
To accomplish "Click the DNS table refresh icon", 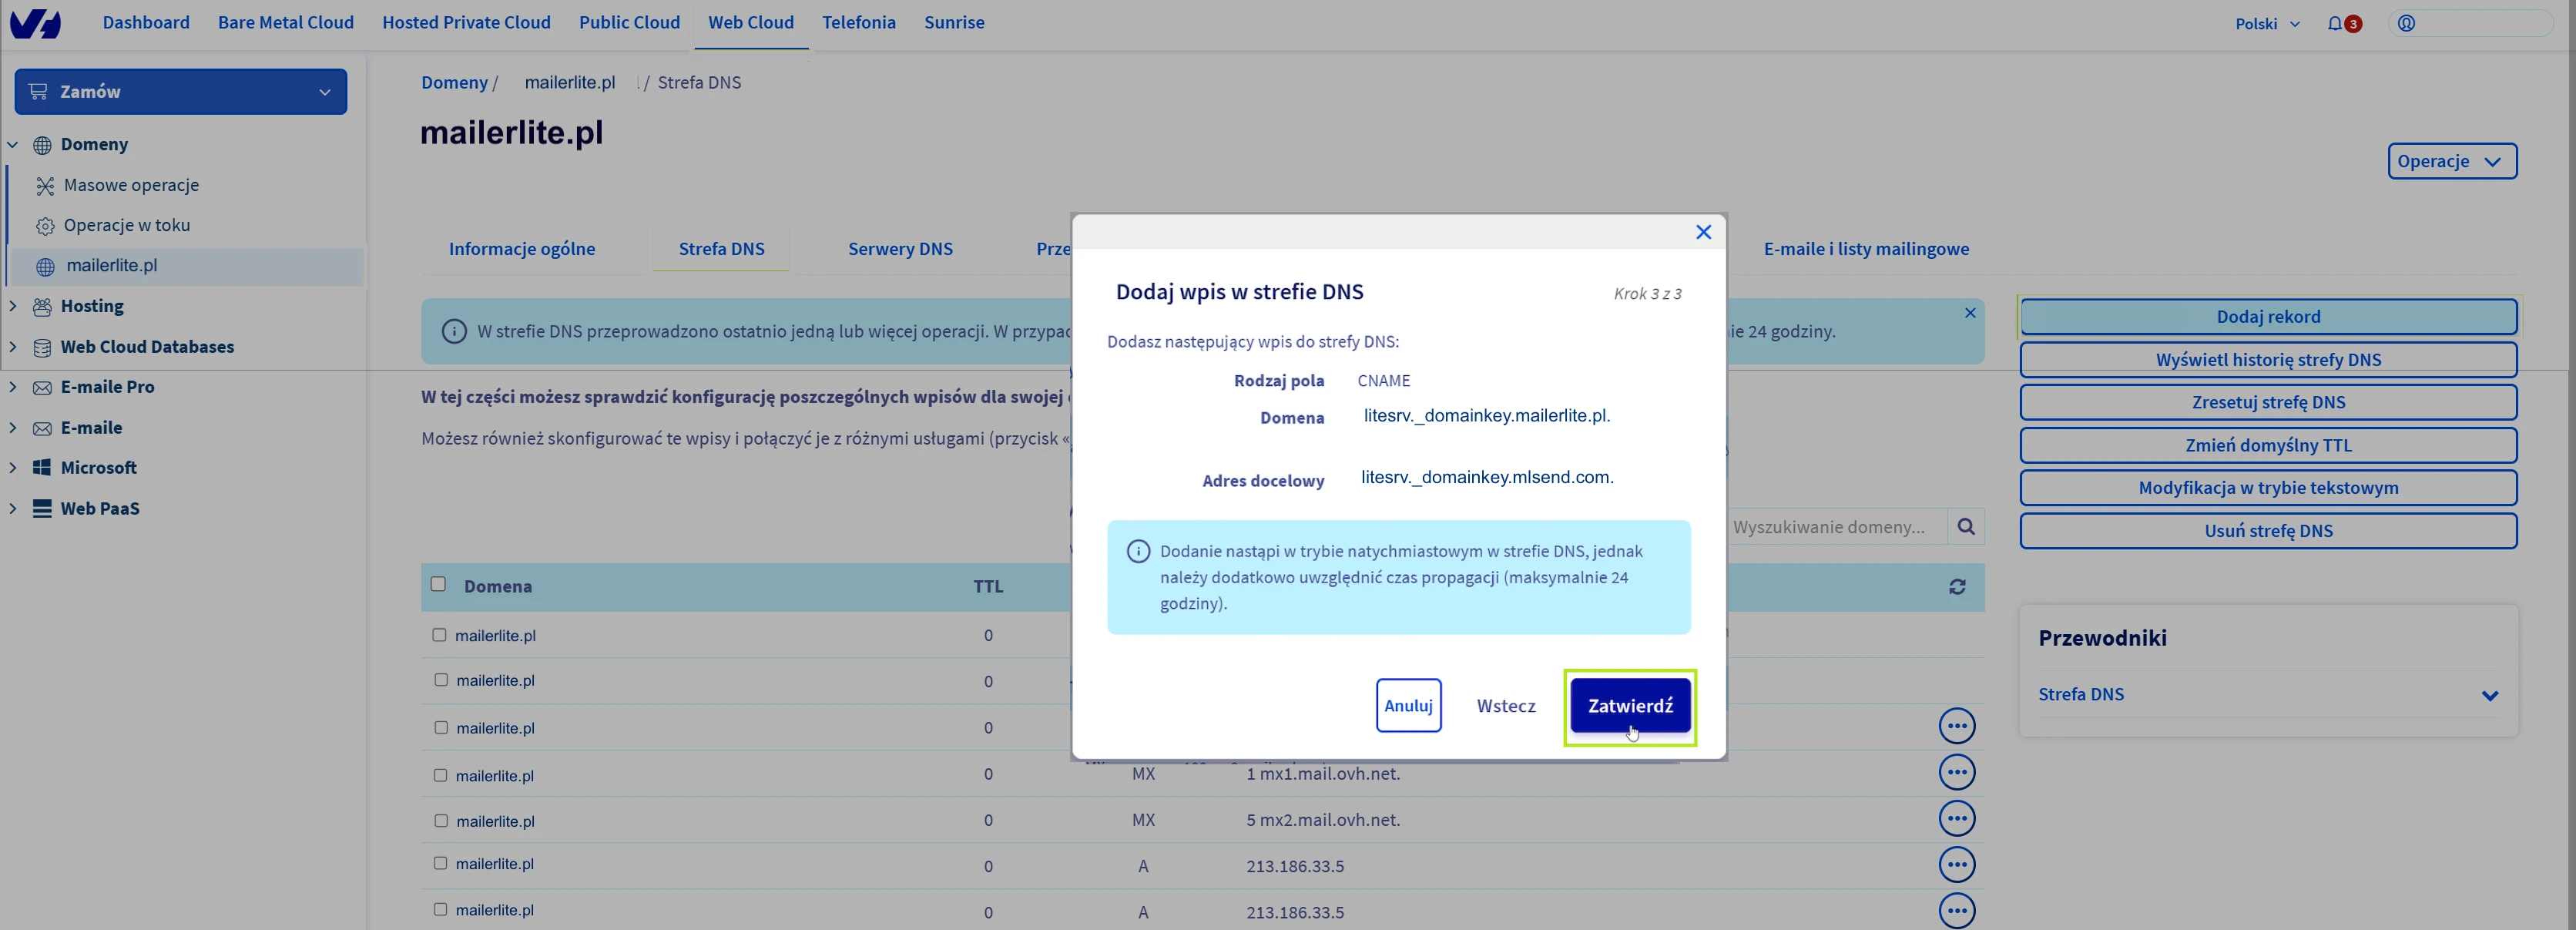I will pyautogui.click(x=1957, y=587).
